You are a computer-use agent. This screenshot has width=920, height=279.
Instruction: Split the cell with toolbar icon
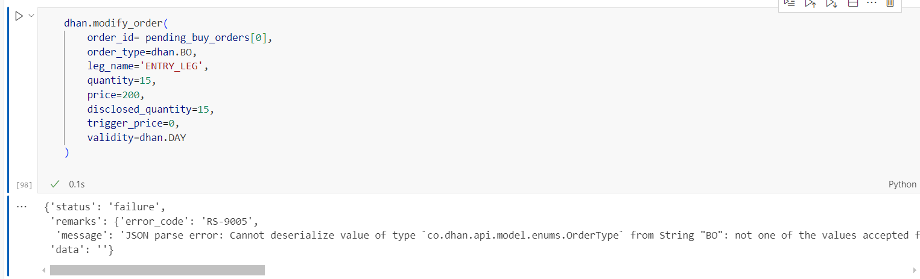click(852, 3)
